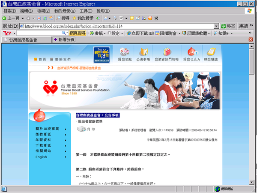Screen dimensions: 257x193
Task: Open 檢視 menu
Action: pyautogui.click(x=43, y=11)
